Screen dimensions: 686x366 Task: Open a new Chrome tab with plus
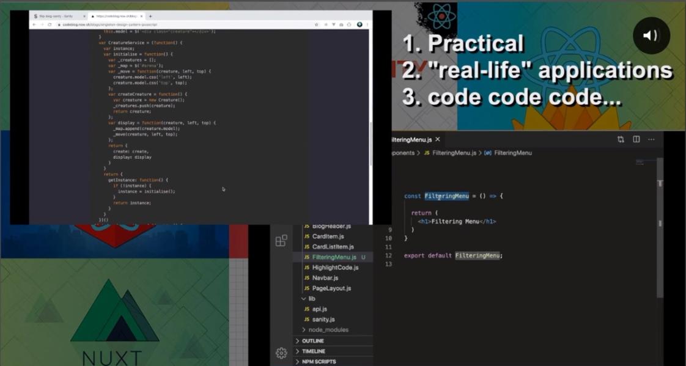150,16
